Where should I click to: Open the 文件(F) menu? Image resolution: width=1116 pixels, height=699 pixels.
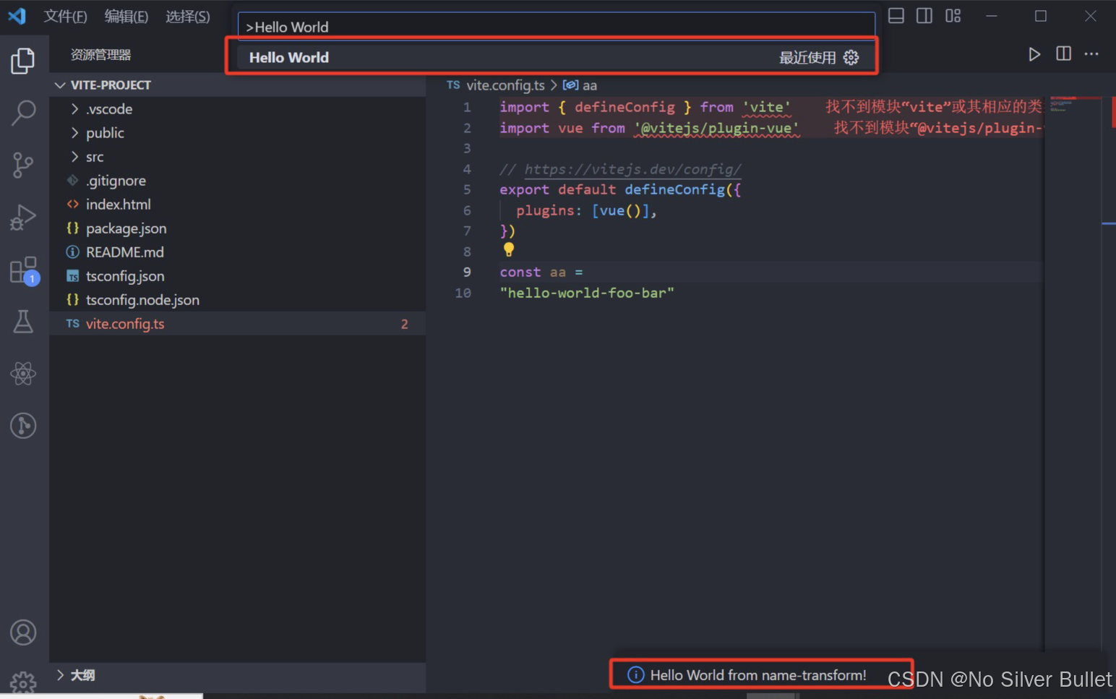pyautogui.click(x=65, y=16)
